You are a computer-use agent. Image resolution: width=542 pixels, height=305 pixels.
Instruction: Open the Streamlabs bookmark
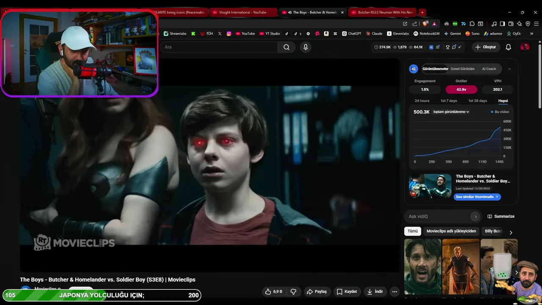pyautogui.click(x=175, y=33)
